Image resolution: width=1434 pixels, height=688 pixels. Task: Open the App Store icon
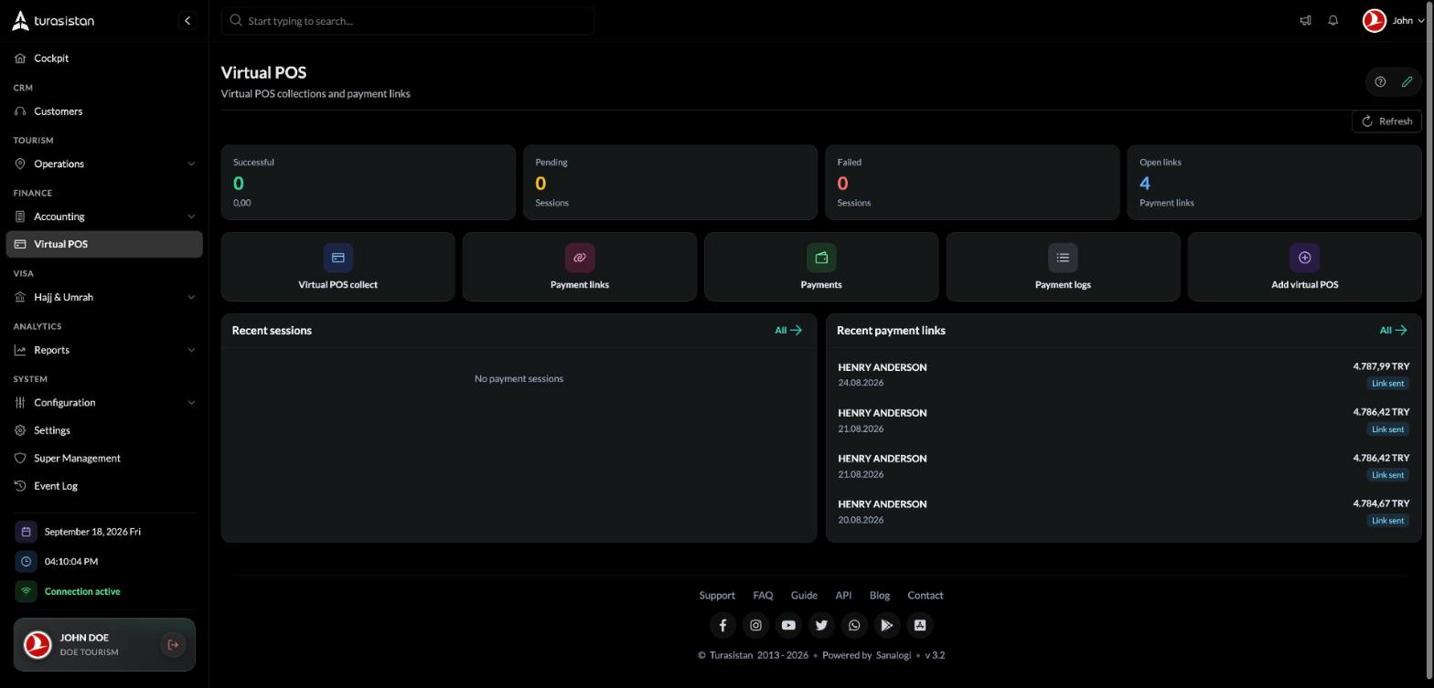point(920,625)
